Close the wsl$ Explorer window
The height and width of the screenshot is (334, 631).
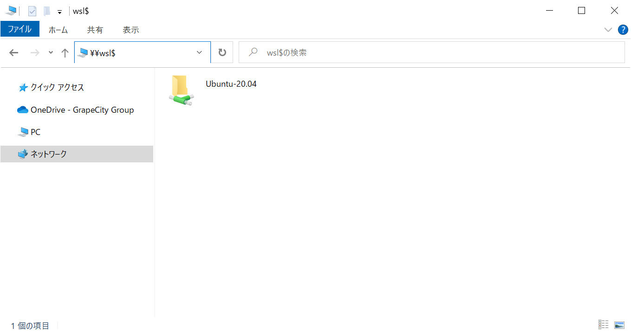coord(614,11)
